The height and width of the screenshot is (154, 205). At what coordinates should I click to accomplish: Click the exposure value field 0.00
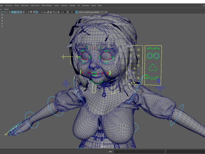[63, 12]
